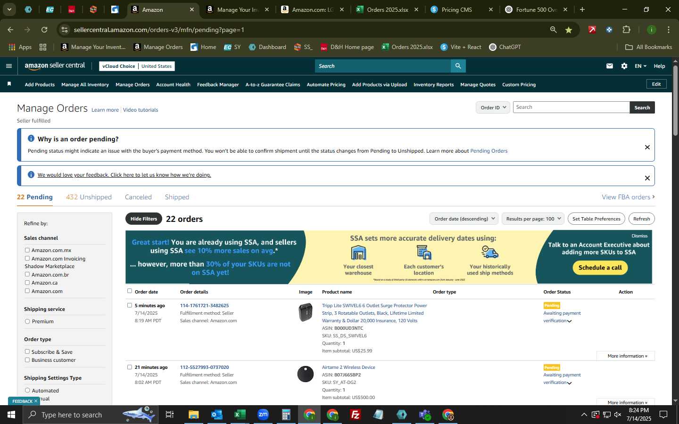Open Chrome's three-dot menu
Screen dimensions: 679x424
click(x=668, y=30)
